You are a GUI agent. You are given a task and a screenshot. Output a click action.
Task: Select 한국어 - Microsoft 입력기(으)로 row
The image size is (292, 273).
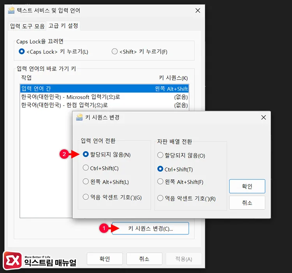coord(104,97)
